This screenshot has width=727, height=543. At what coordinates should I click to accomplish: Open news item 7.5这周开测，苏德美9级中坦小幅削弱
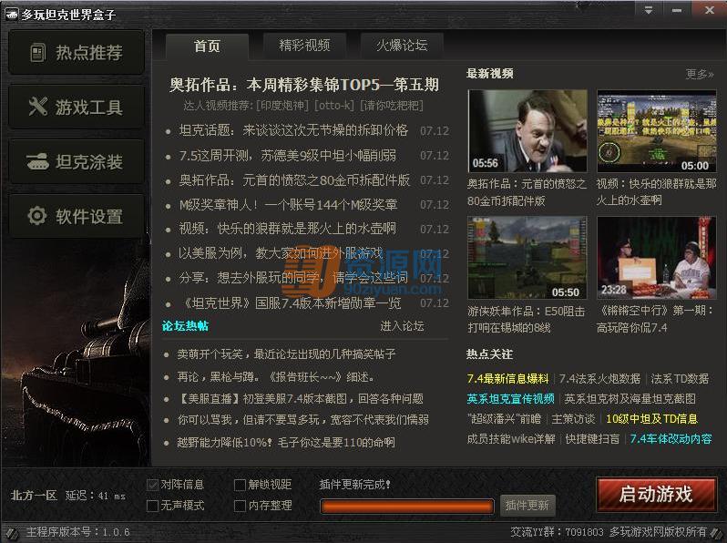tap(288, 156)
